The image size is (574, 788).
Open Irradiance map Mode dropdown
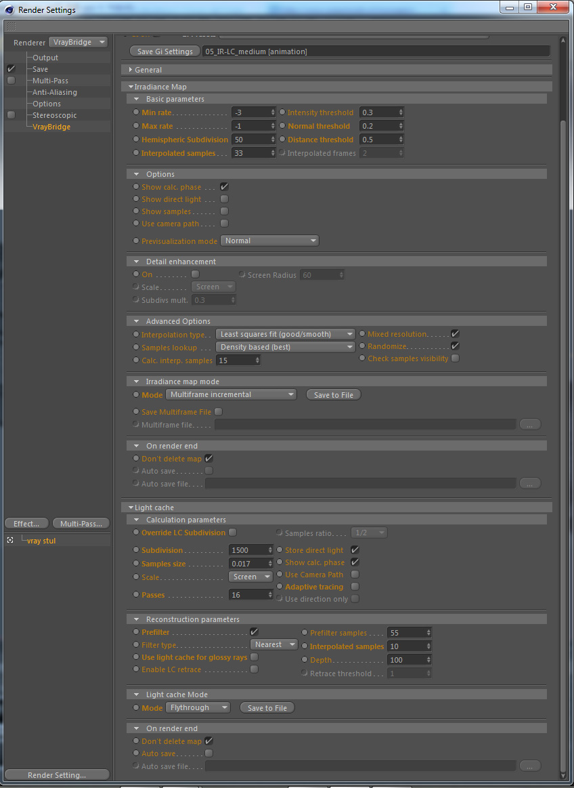(231, 394)
